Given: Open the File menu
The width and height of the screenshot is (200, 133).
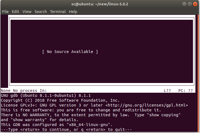Looking at the screenshot, I should pyautogui.click(x=5, y=12).
